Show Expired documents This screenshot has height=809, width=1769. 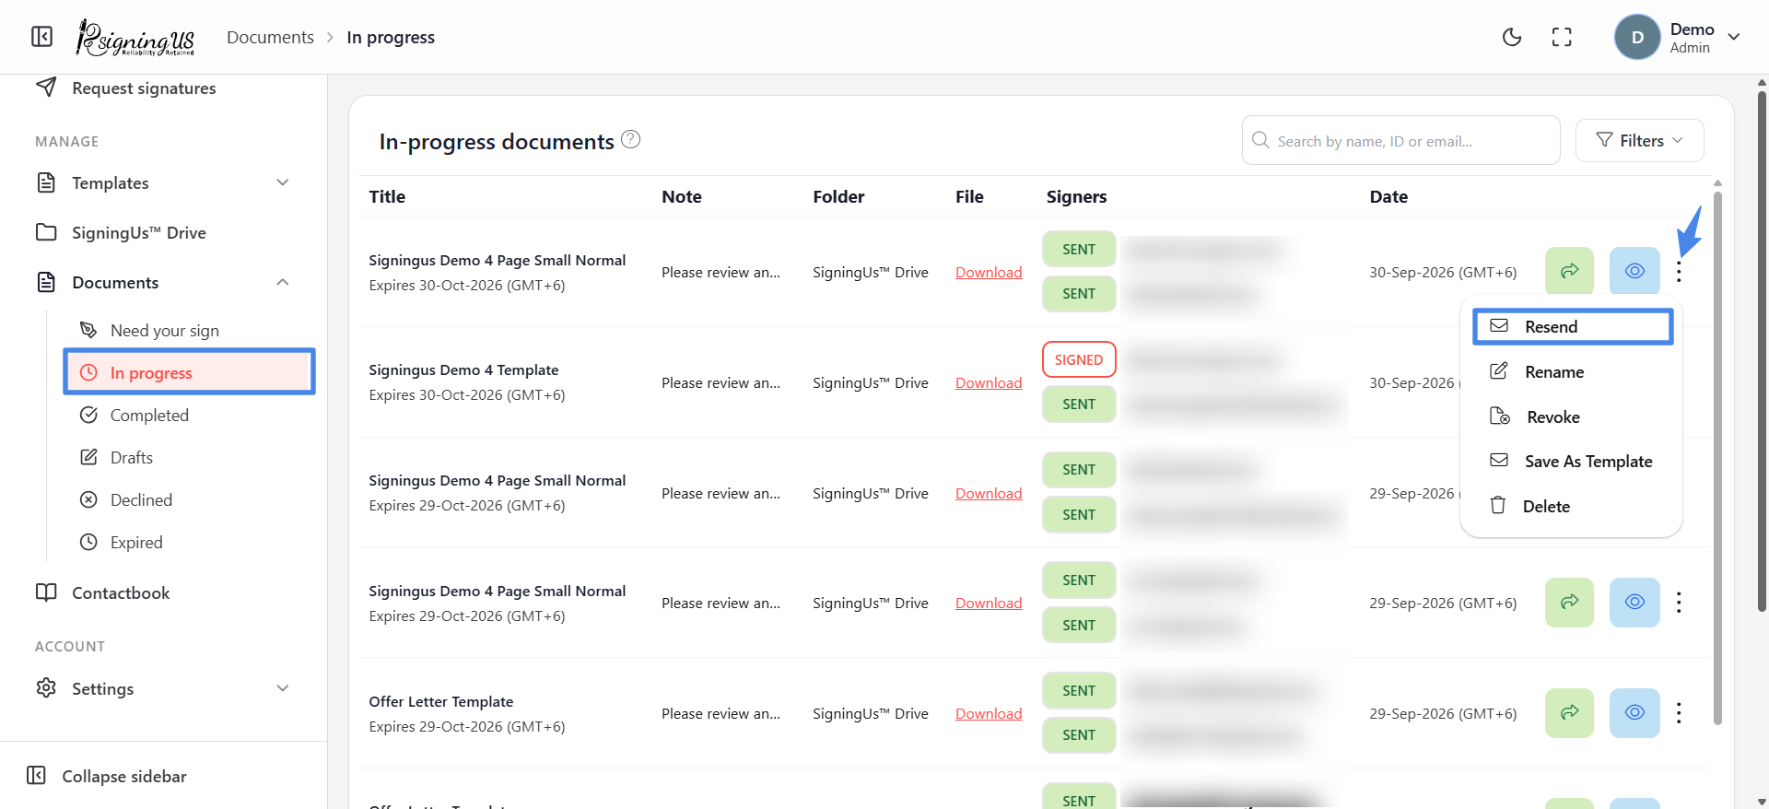(x=122, y=542)
